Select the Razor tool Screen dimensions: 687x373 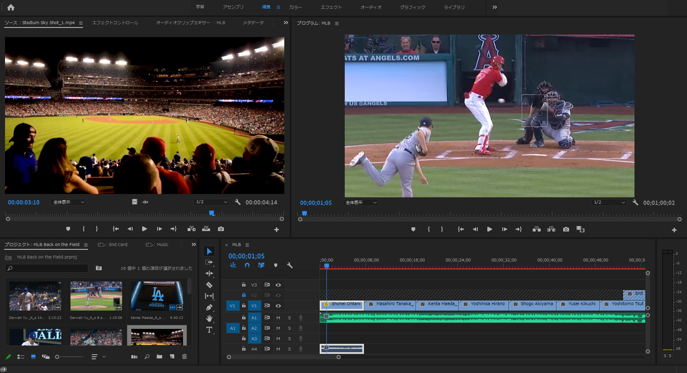(209, 285)
